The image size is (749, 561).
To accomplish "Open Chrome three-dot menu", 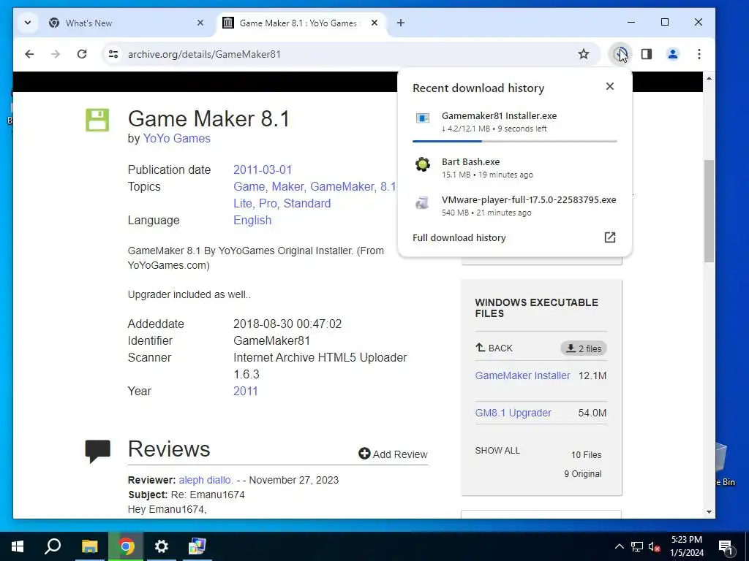I will click(699, 54).
